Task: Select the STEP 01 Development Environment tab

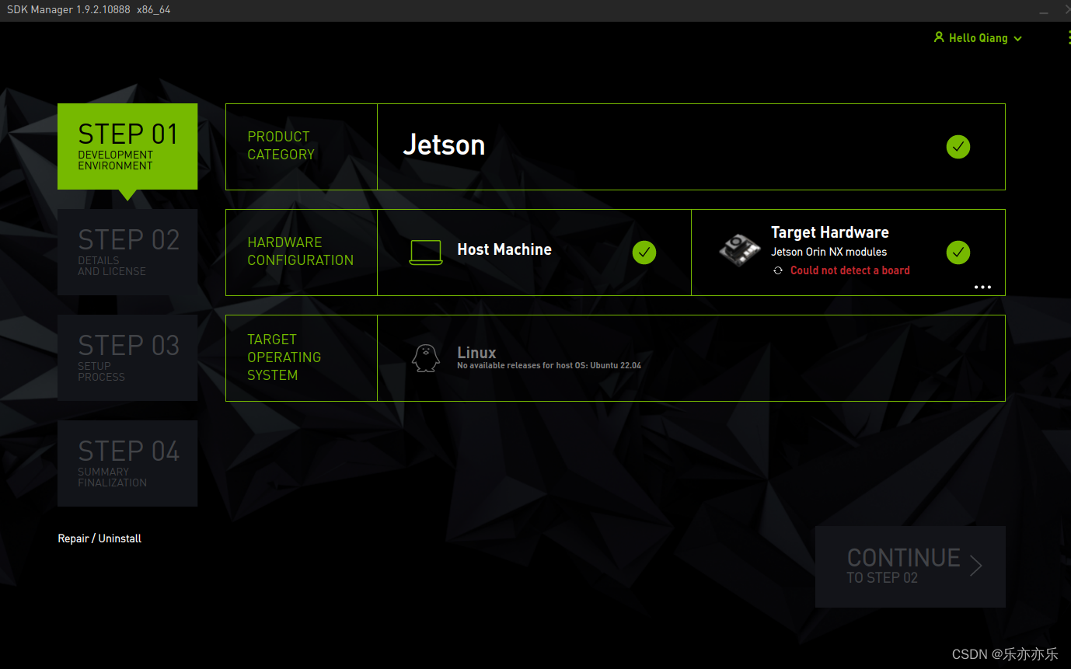Action: (x=127, y=147)
